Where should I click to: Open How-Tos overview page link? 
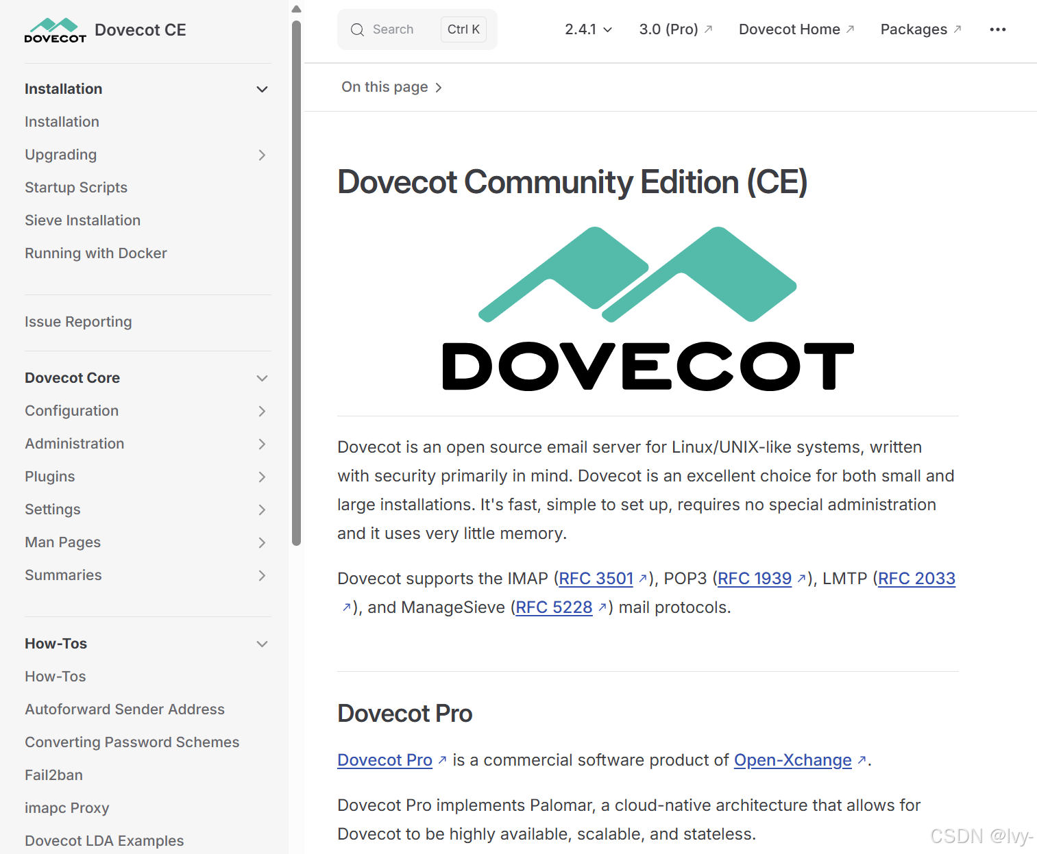[x=56, y=677]
